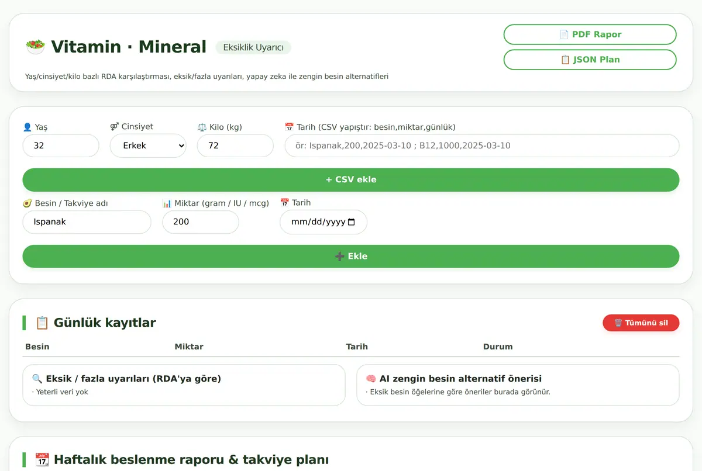This screenshot has height=471, width=702.
Task: Click the Haftalık beslenme raporu & takviye planı heading
Action: [191, 460]
